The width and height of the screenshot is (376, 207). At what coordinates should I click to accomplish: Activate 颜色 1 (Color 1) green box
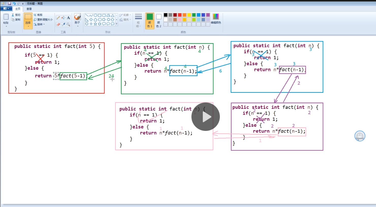[150, 21]
